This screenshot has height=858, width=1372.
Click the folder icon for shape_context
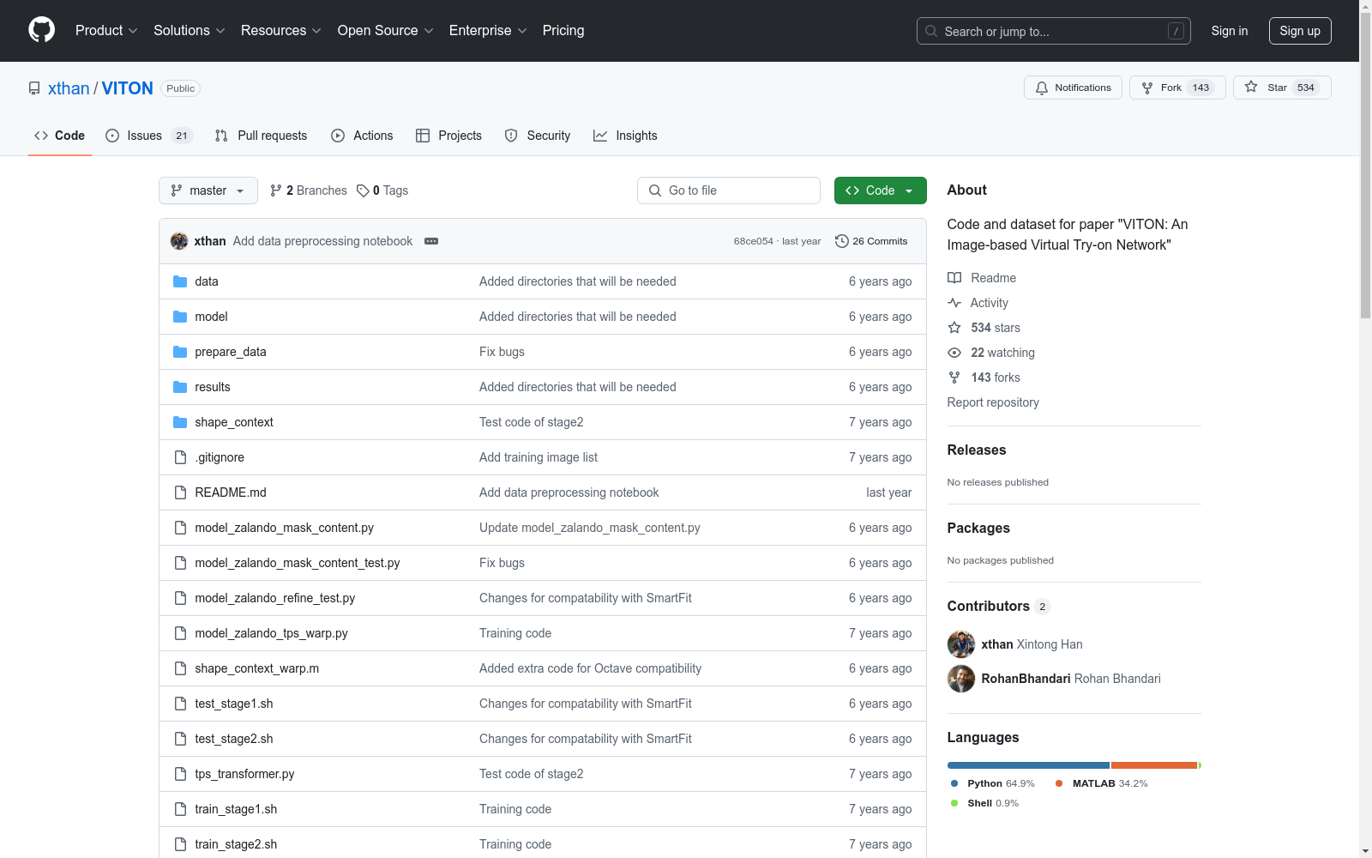(180, 422)
